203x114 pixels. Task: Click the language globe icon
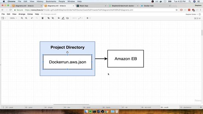(200, 14)
